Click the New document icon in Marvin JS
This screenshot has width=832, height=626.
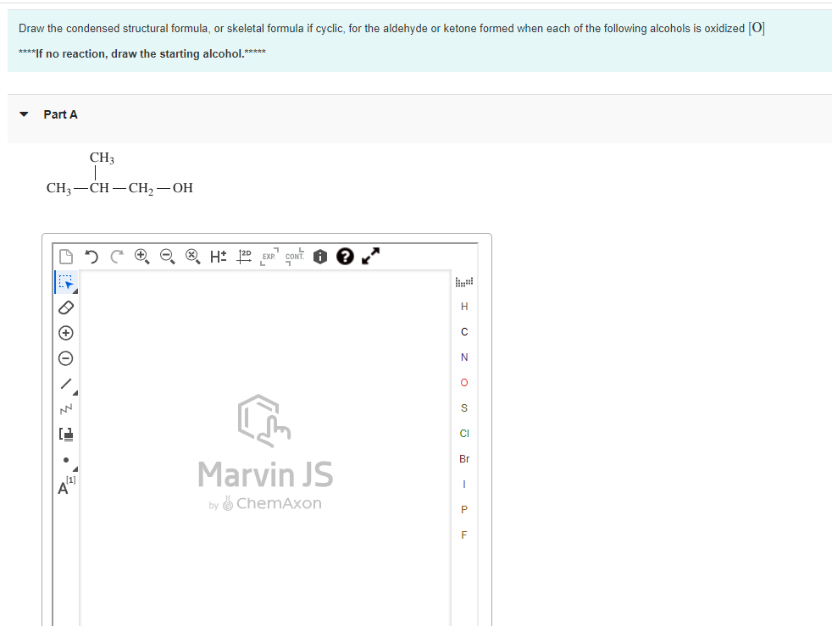click(66, 256)
